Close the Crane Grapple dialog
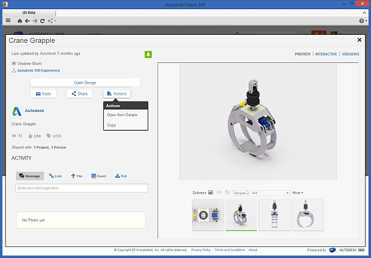This screenshot has width=371, height=258. [359, 40]
